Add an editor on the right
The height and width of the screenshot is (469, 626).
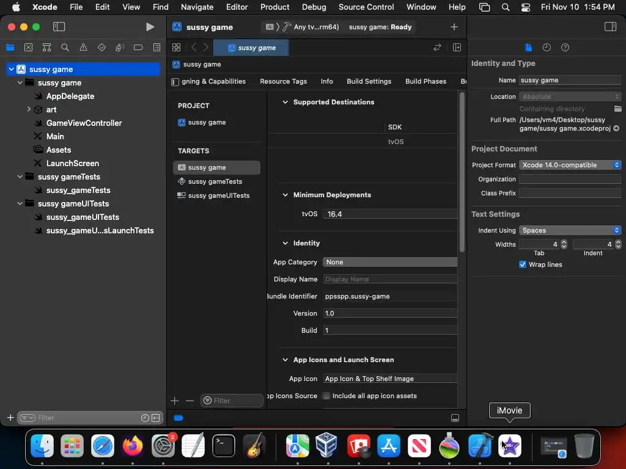(x=457, y=48)
